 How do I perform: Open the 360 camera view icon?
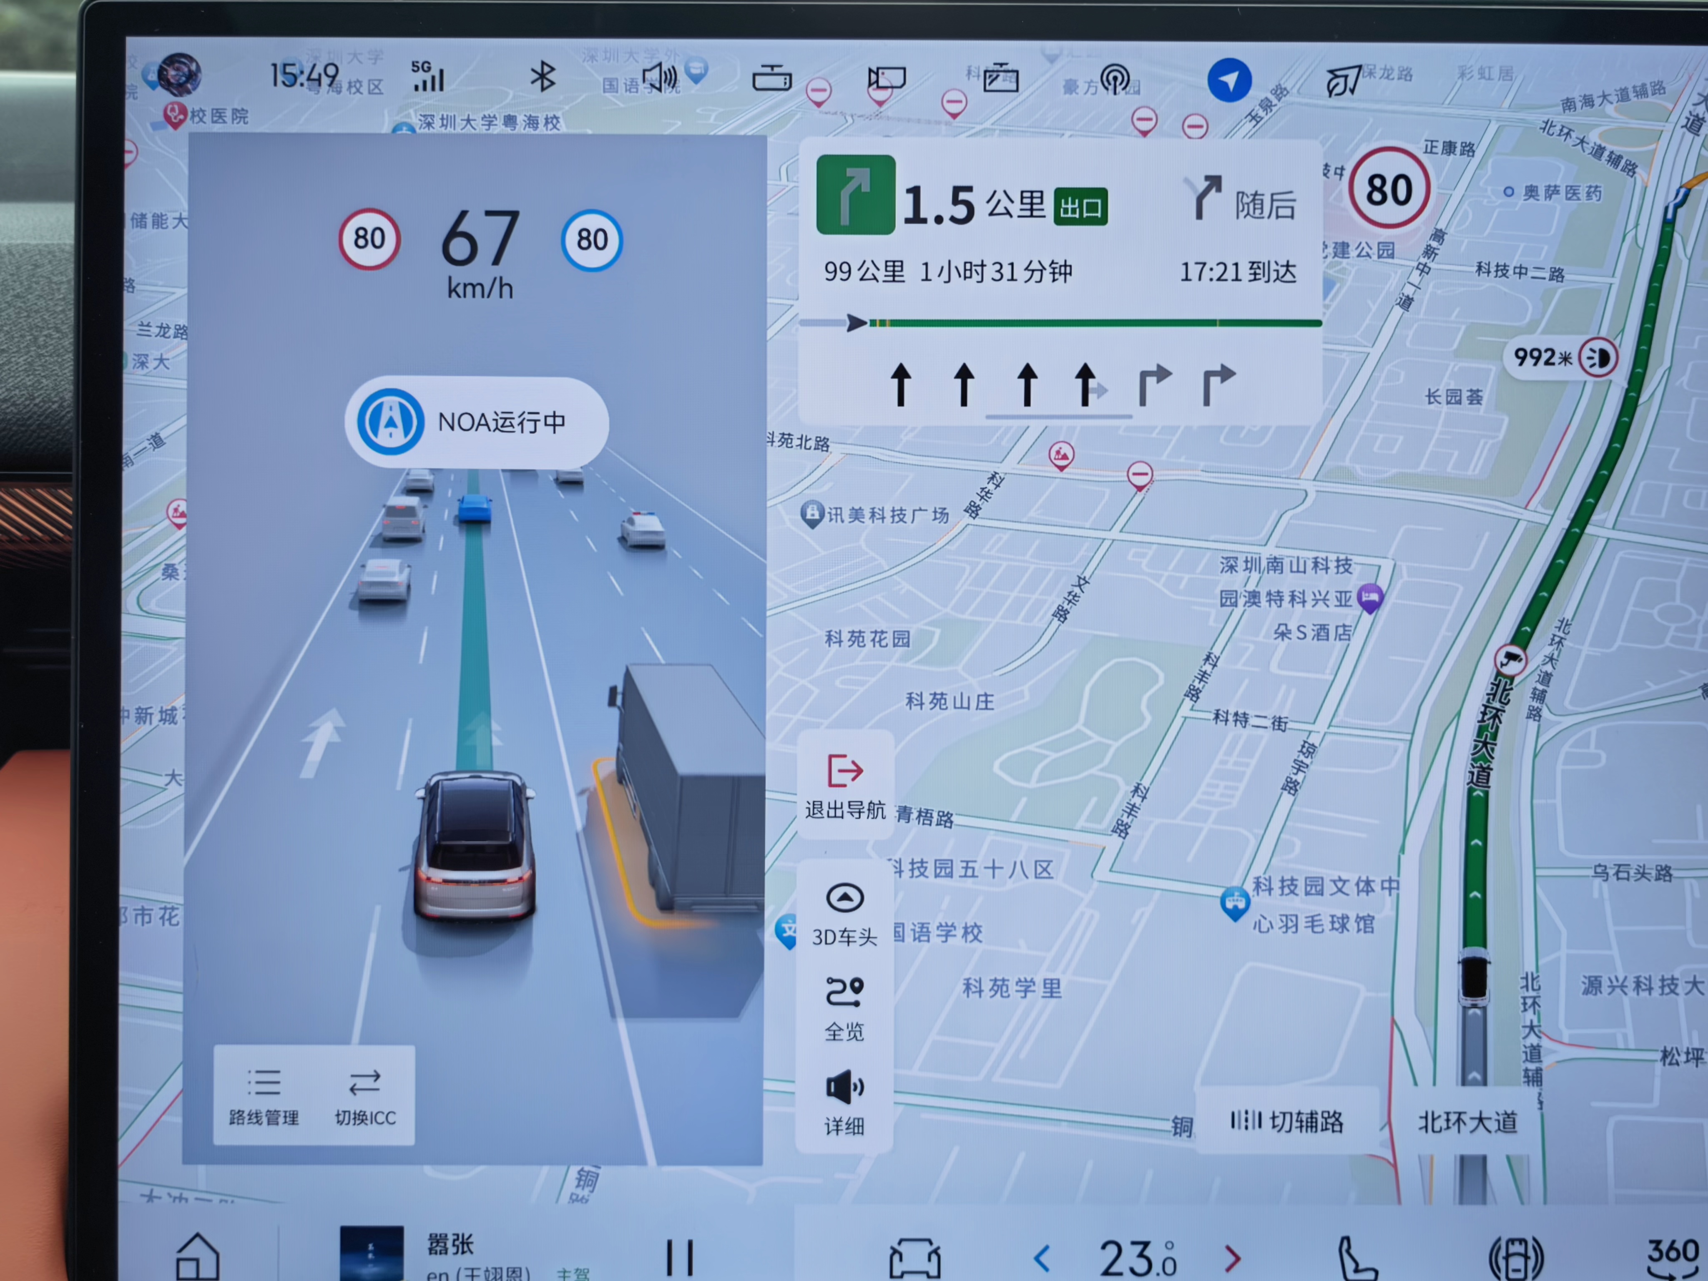click(1673, 1256)
